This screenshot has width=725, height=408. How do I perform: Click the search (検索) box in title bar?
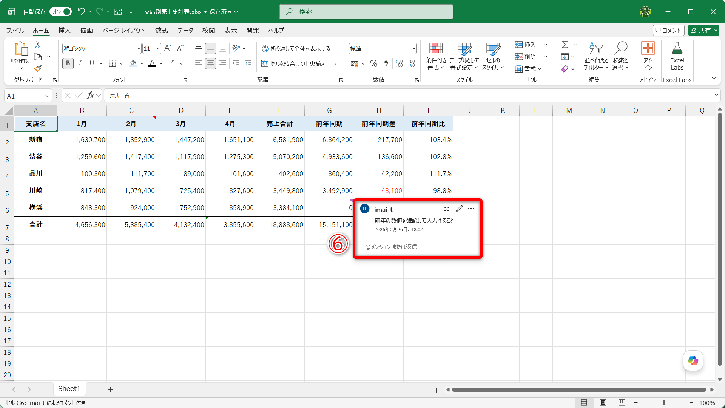point(366,12)
